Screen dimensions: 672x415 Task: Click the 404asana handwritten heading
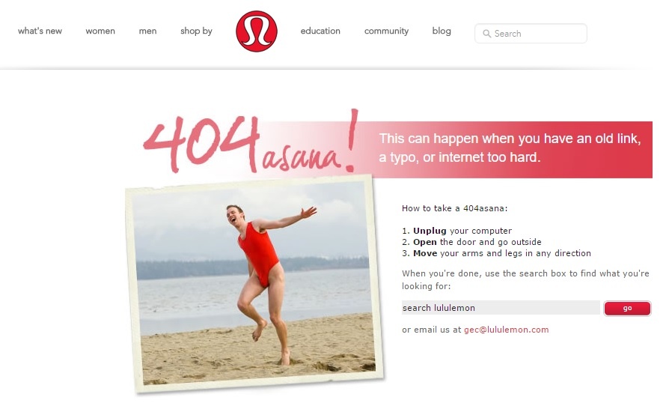[251, 142]
